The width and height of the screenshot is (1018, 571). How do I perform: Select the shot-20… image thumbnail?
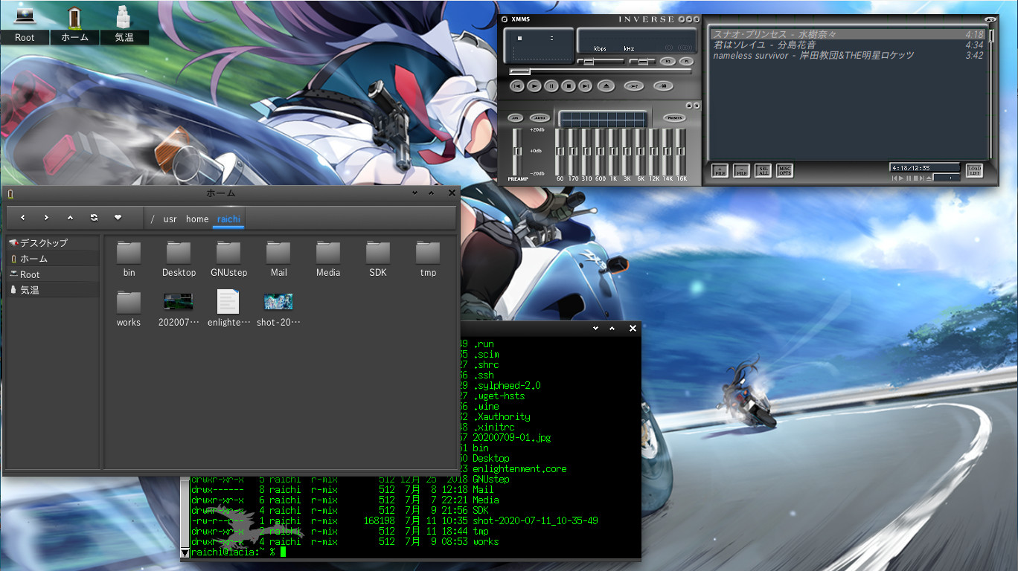pyautogui.click(x=278, y=301)
